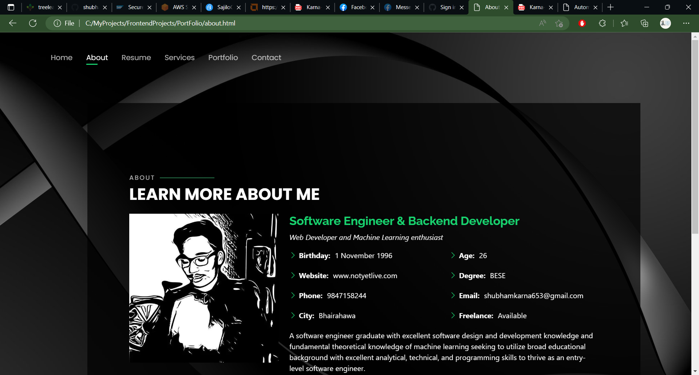Open the Read aloud icon in address bar
The height and width of the screenshot is (375, 699).
[x=542, y=23]
